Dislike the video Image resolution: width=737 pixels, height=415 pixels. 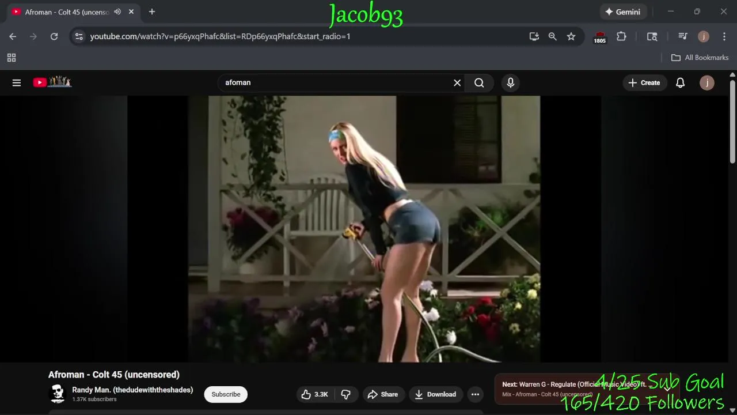[x=346, y=394]
